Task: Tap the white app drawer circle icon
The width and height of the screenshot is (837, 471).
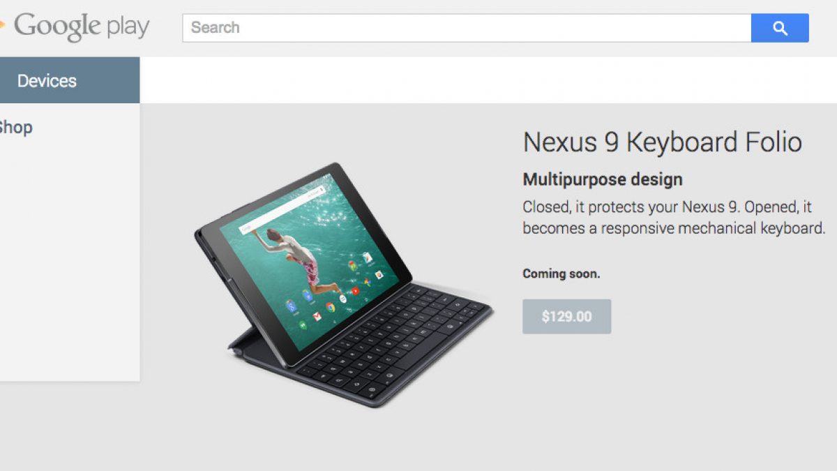Action: click(343, 299)
